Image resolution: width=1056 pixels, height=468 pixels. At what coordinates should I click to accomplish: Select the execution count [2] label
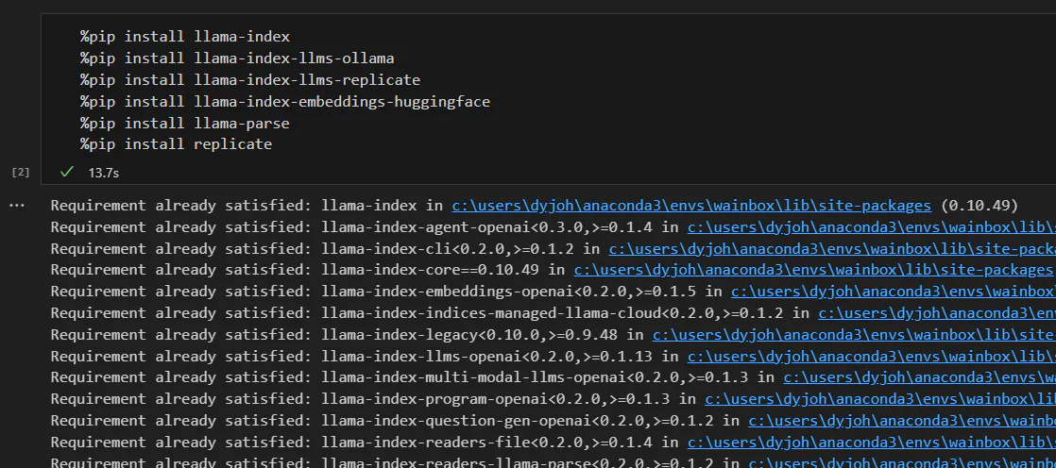point(21,172)
